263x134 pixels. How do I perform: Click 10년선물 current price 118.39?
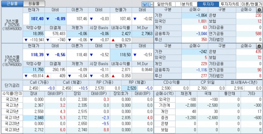[x=37, y=55]
